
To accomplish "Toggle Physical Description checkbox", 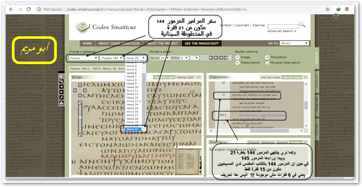I will (267, 62).
